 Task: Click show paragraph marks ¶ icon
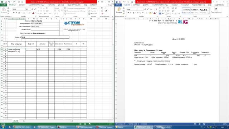179,14
